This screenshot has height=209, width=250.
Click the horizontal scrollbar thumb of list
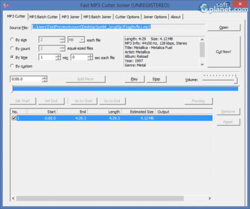click(x=100, y=198)
